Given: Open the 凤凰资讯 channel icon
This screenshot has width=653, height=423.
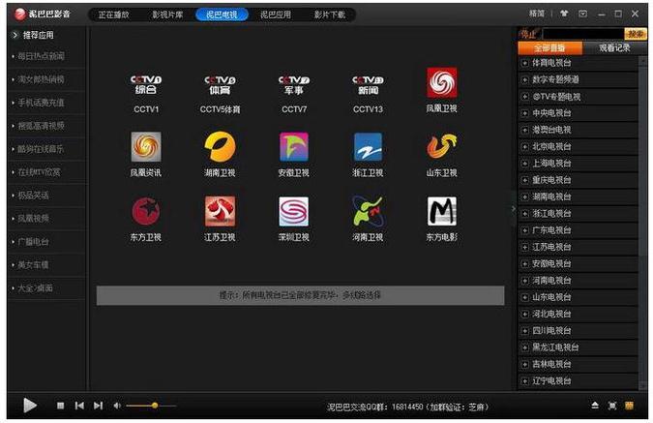Looking at the screenshot, I should (146, 147).
